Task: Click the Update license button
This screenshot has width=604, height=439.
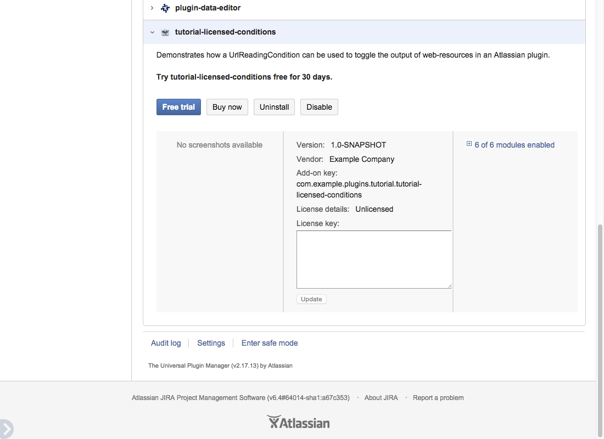Action: coord(311,299)
